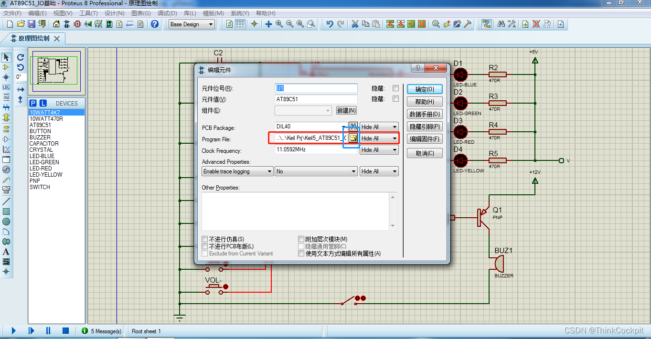Click the Zoom Out magnifier icon

point(289,24)
